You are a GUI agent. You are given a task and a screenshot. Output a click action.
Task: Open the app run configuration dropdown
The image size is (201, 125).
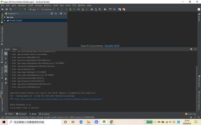pyautogui.click(x=34, y=9)
